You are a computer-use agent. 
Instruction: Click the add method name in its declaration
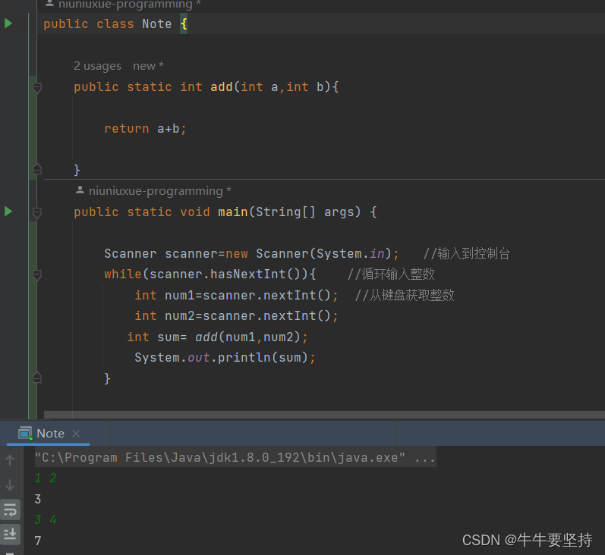tap(221, 86)
